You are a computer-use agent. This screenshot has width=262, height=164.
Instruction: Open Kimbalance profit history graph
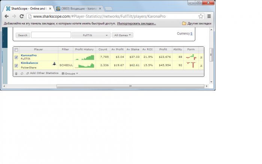(85, 65)
